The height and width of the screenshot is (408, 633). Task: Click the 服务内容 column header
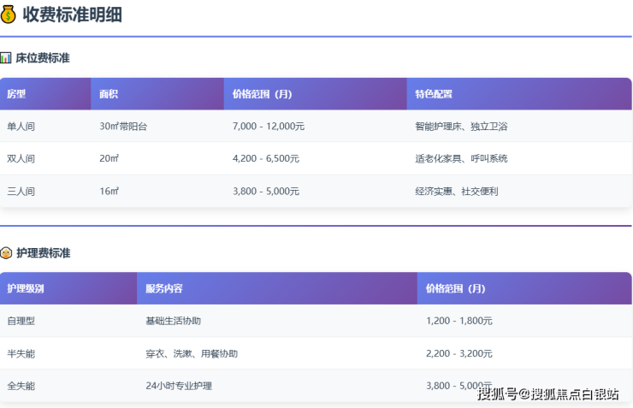pyautogui.click(x=164, y=288)
